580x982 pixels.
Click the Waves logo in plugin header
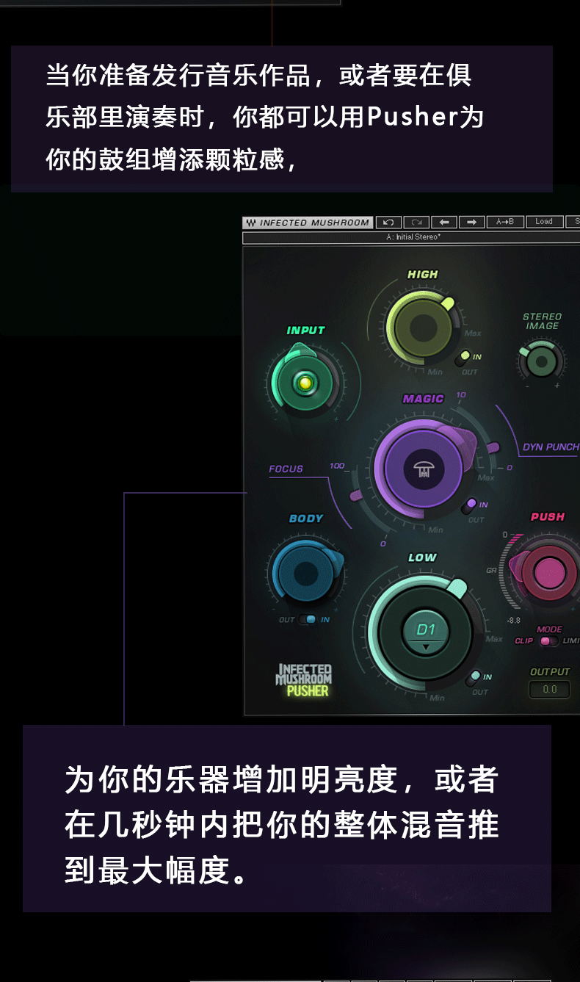(250, 223)
